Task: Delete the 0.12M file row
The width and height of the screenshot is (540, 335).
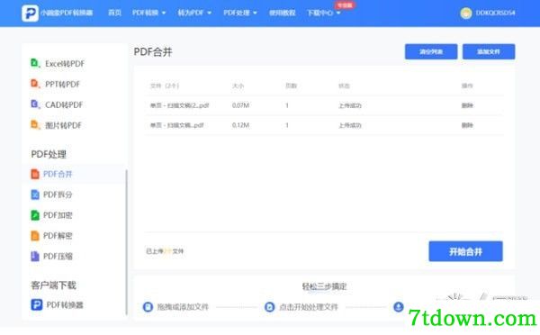Action: [x=467, y=125]
